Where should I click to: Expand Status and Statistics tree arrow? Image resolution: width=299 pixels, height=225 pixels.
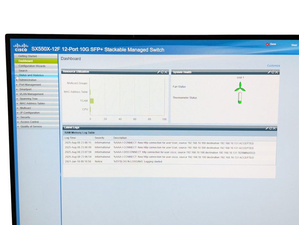tap(17, 76)
